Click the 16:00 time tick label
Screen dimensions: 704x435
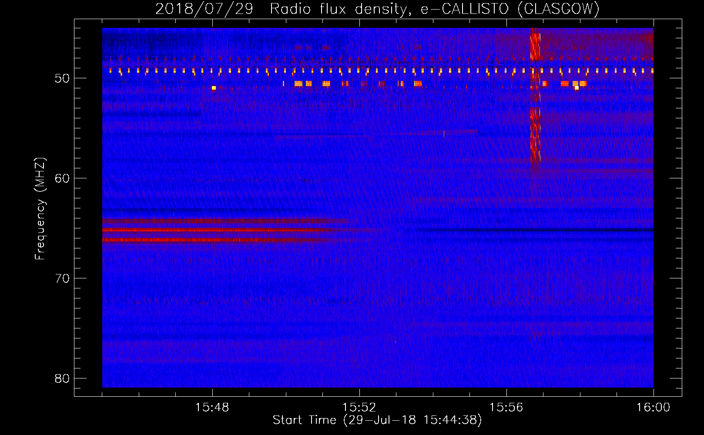click(653, 408)
